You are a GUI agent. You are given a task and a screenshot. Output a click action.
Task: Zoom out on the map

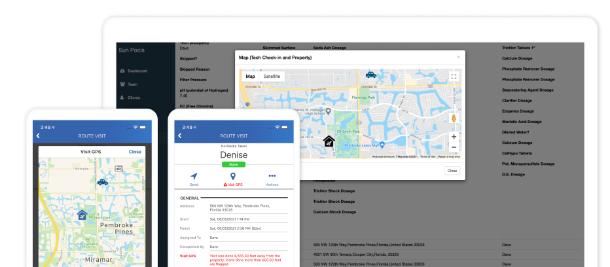[454, 147]
